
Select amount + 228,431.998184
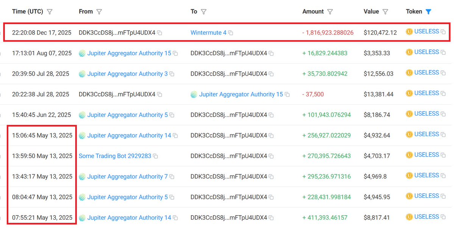pyautogui.click(x=327, y=197)
